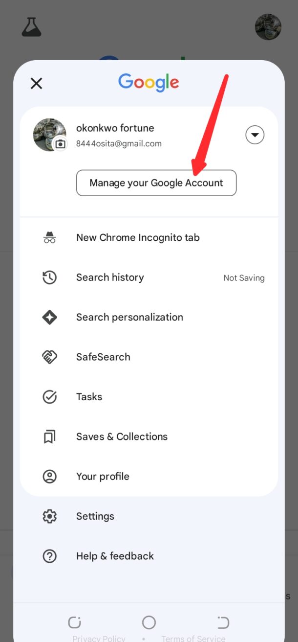This screenshot has width=298, height=642.
Task: Click the SafeSearch handshake icon
Action: [49, 357]
